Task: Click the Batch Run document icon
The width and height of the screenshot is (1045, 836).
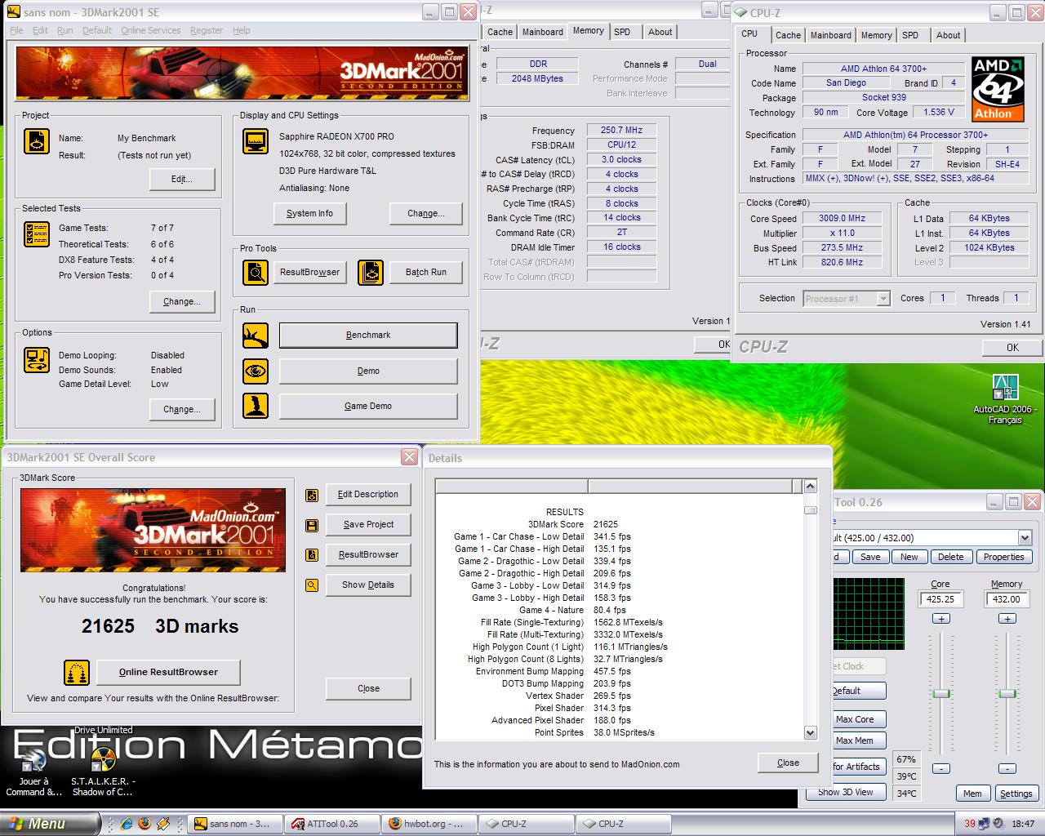Action: coord(371,272)
